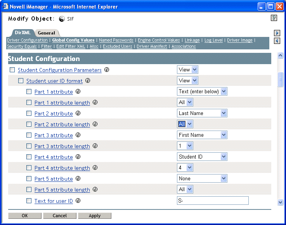Open info icon beside Part 5 attribute
This screenshot has height=225, width=286.
[78, 178]
